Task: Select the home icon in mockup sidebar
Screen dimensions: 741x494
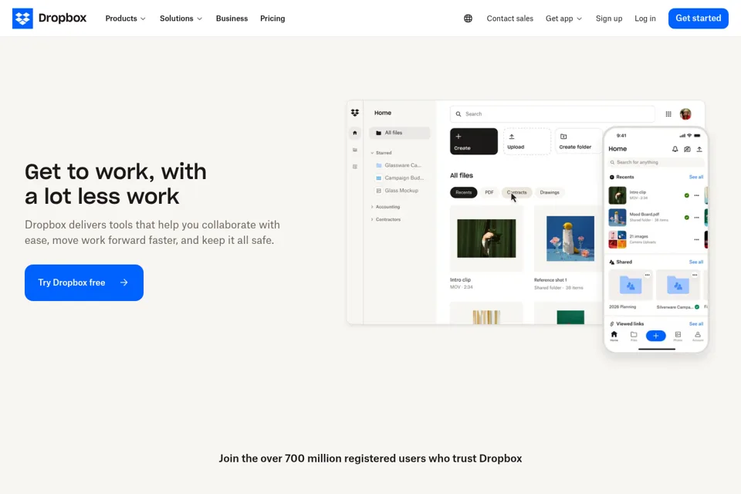Action: pos(355,133)
